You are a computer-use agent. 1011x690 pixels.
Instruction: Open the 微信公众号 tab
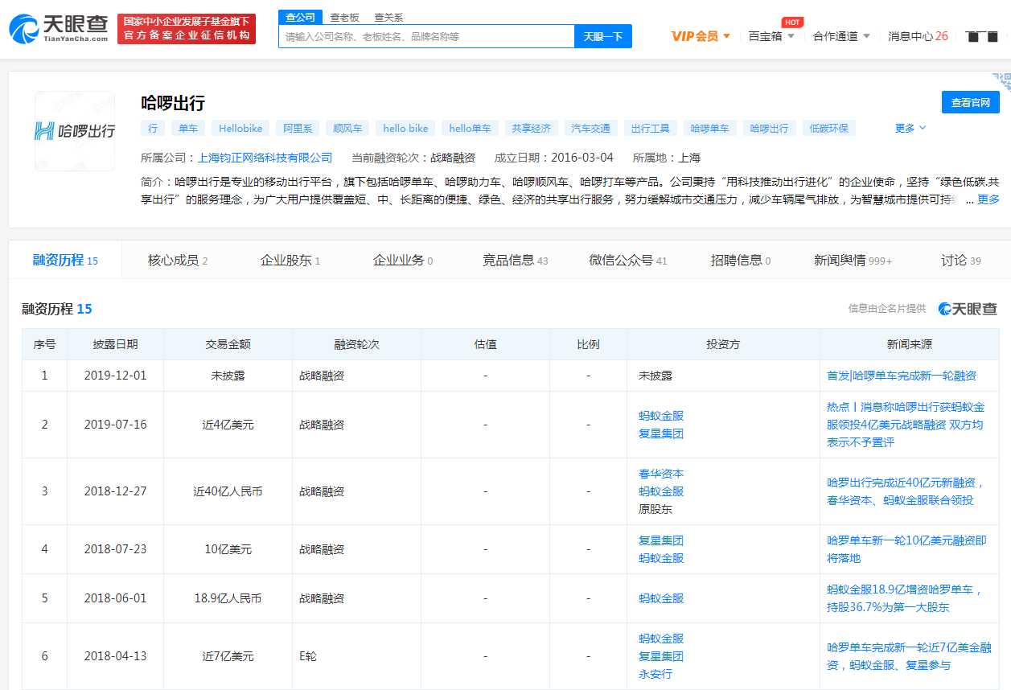[x=628, y=261]
